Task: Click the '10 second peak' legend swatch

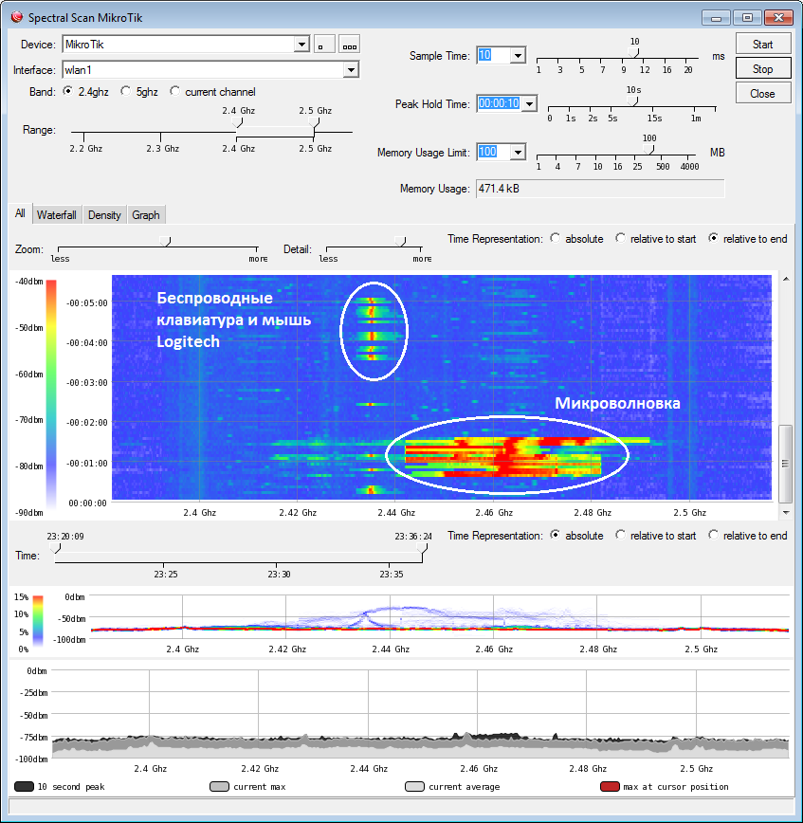Action: pyautogui.click(x=25, y=787)
